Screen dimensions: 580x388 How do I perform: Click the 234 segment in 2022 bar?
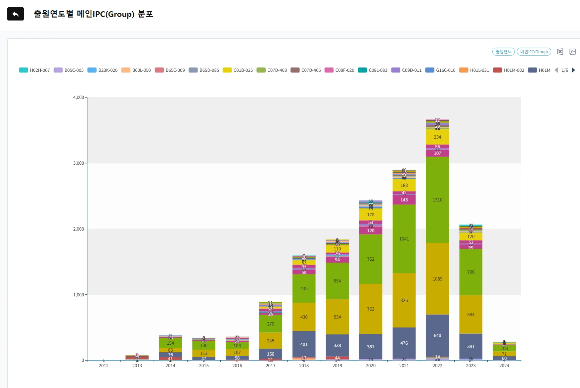(437, 137)
